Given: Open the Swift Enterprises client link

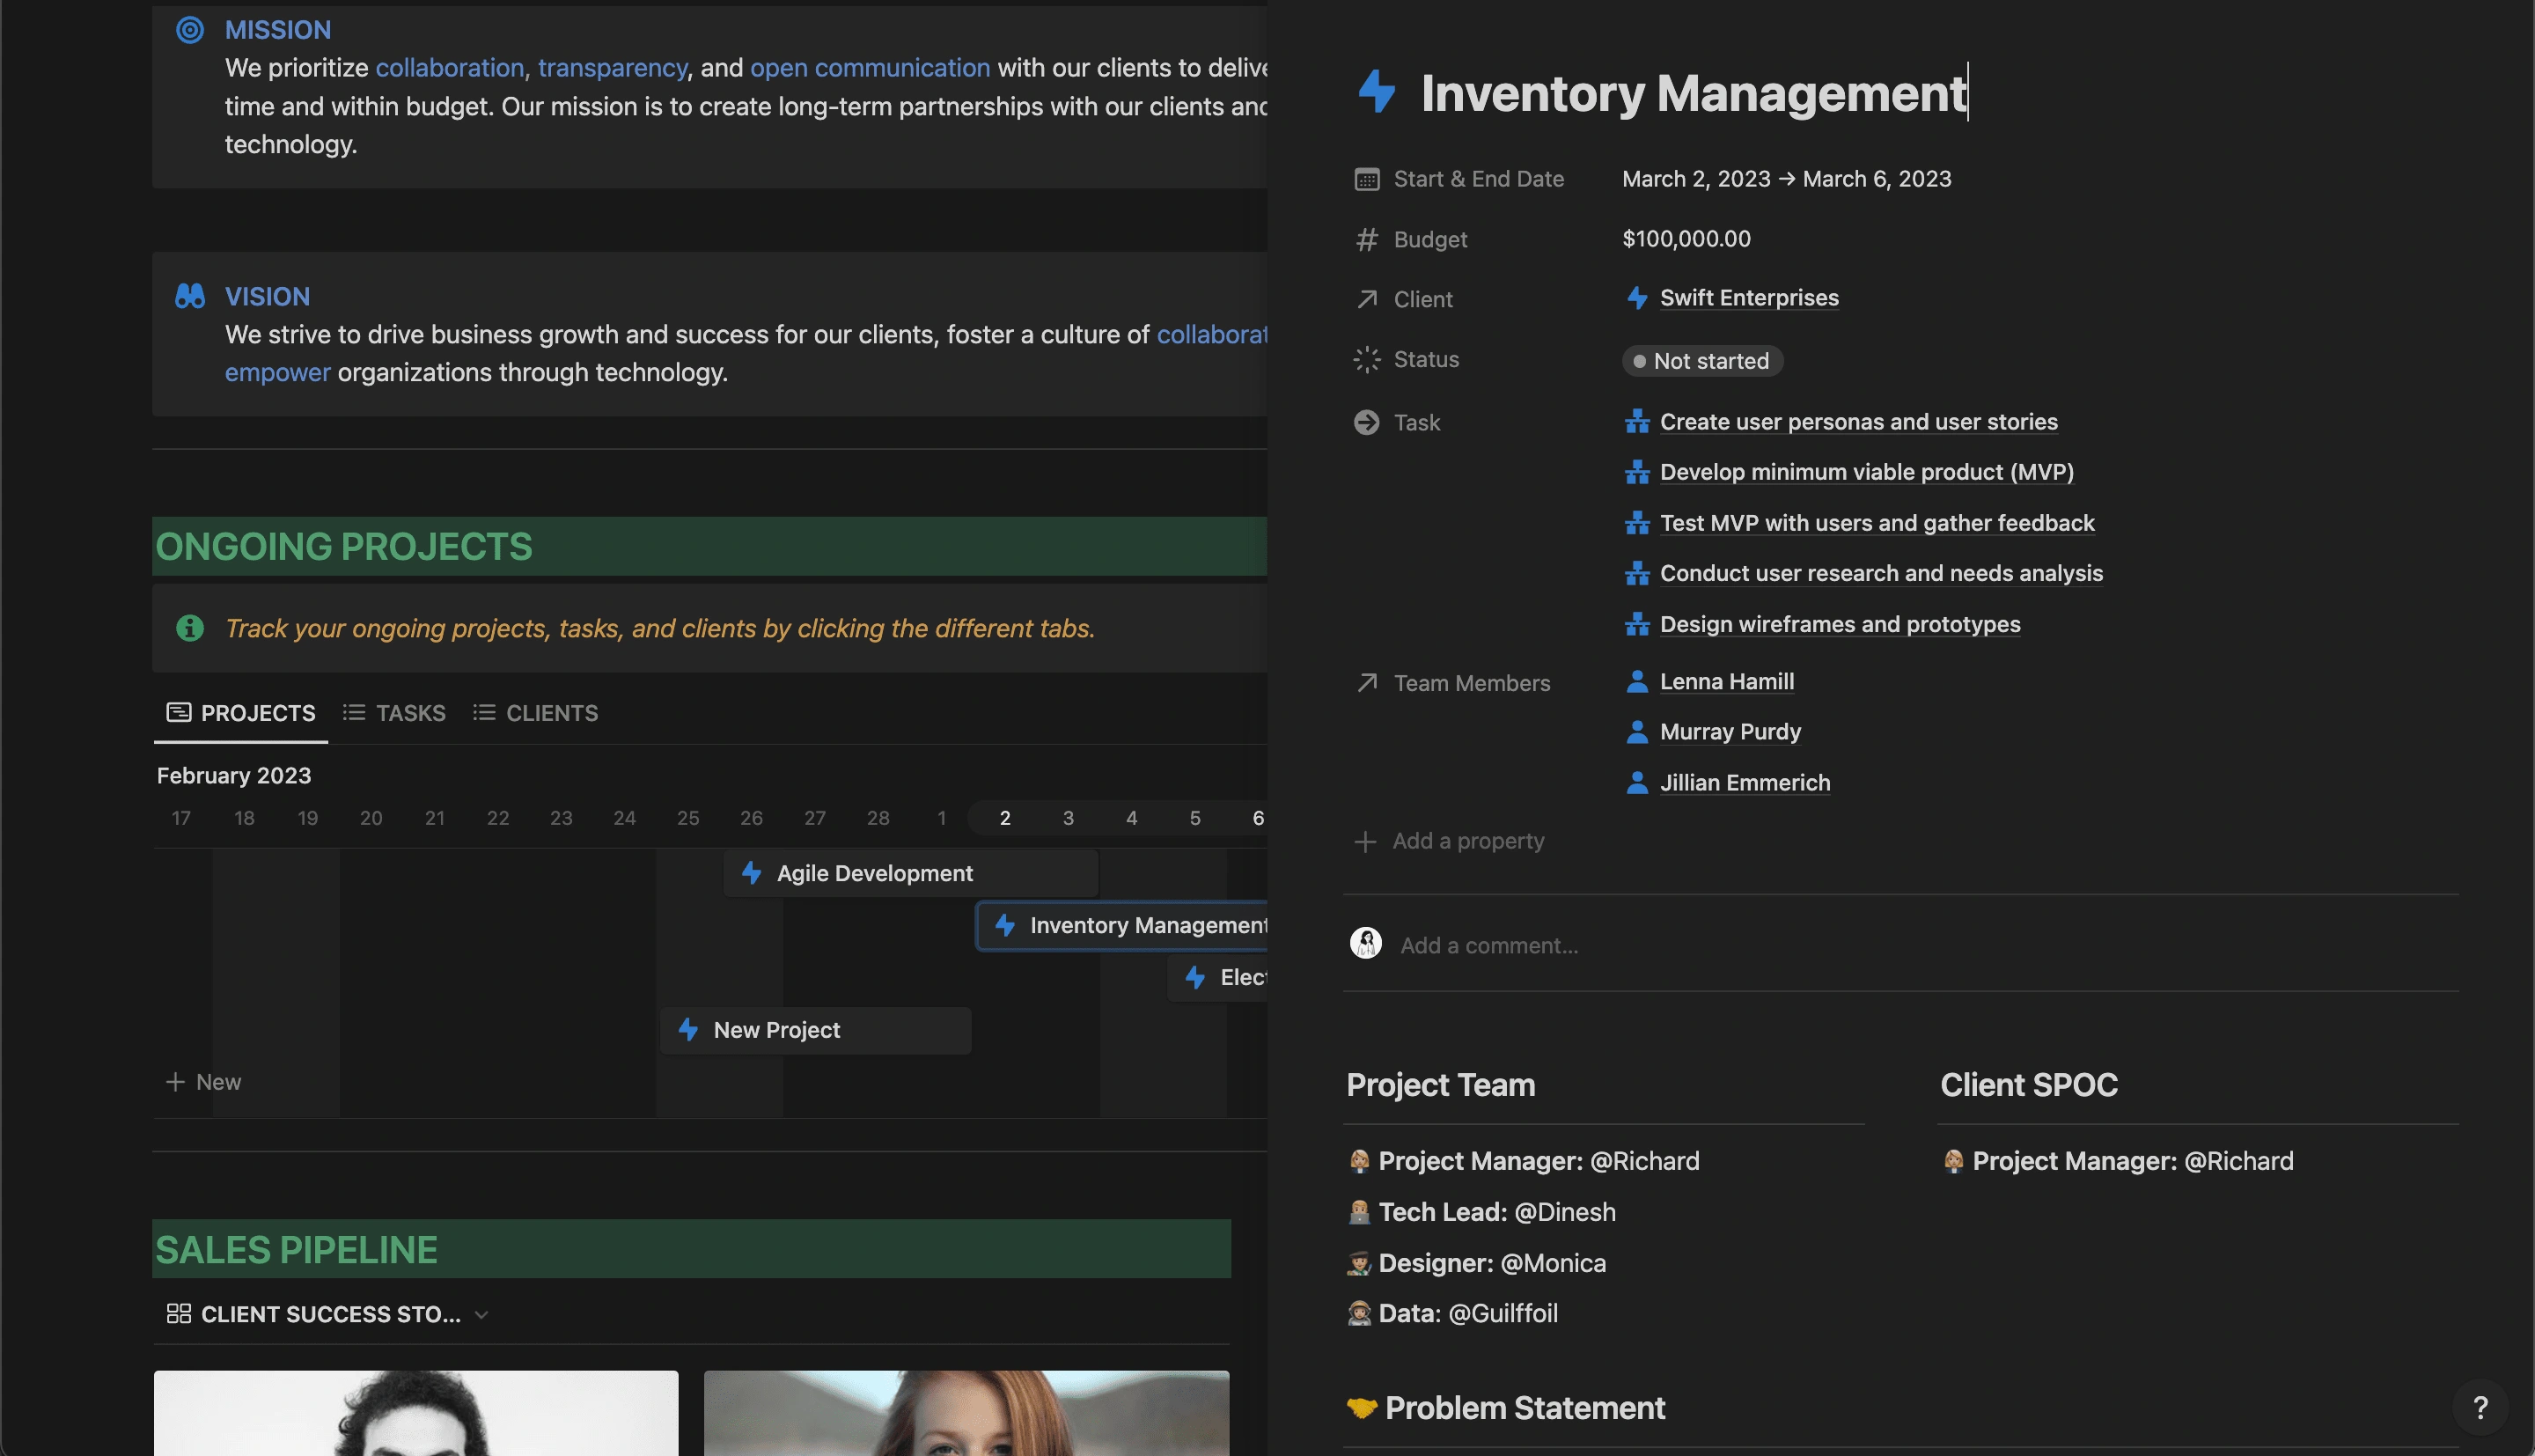Looking at the screenshot, I should [x=1749, y=298].
